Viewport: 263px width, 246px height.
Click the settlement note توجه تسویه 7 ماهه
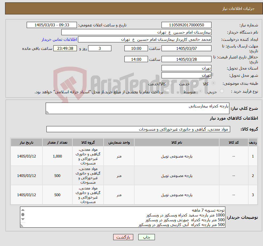click(x=208, y=210)
